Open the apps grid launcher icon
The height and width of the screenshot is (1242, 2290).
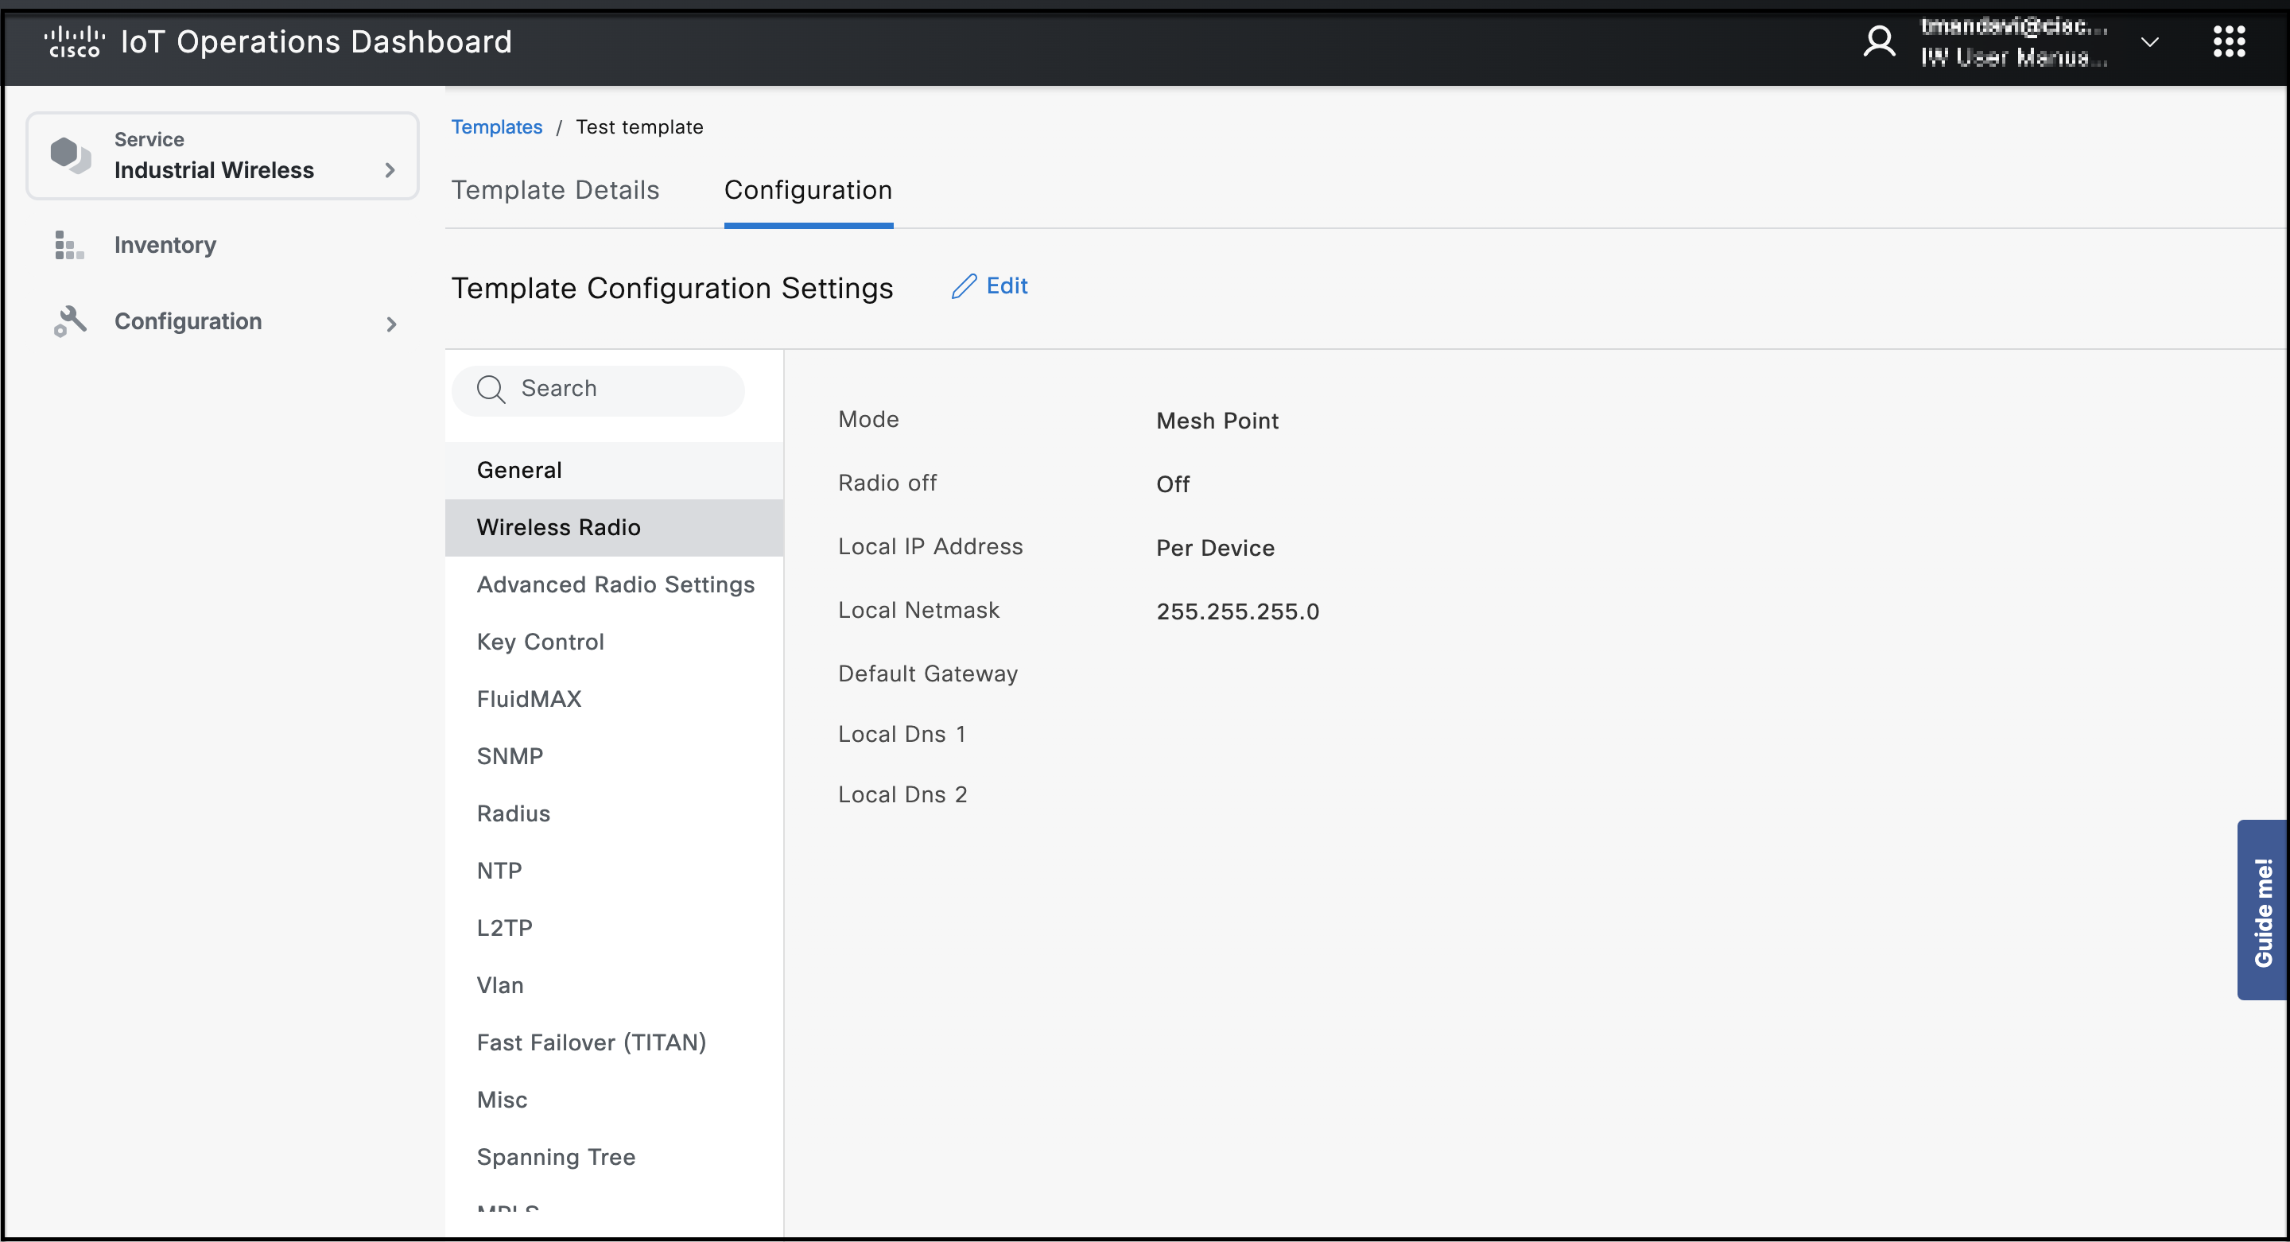click(2229, 42)
